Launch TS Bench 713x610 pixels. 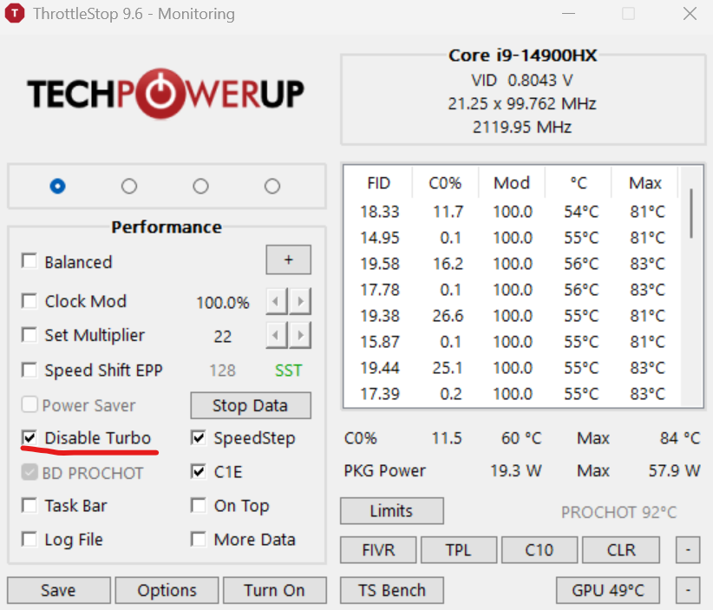[x=391, y=590]
